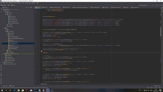Click the PhpStorm taskbar icon

click(x=48, y=90)
